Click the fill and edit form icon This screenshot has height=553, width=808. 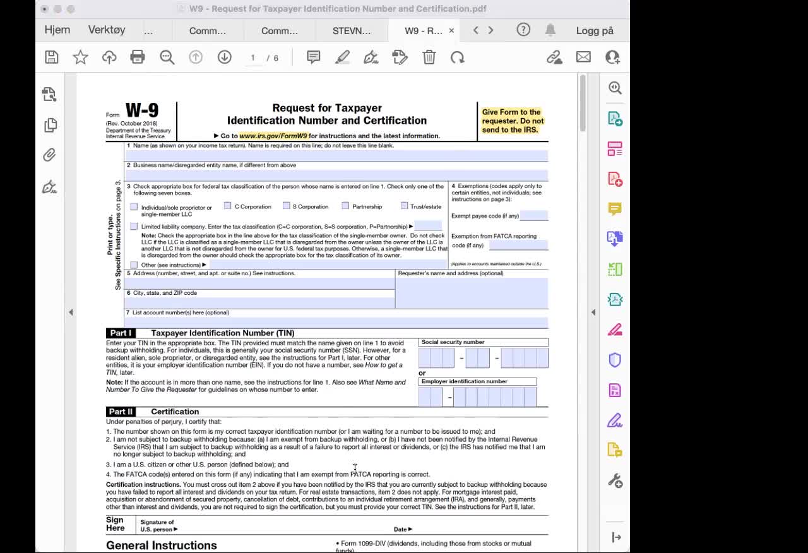point(400,57)
